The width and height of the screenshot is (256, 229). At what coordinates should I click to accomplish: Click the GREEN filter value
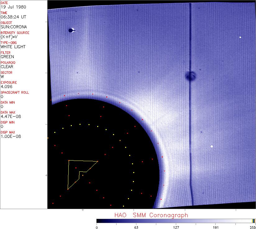7,57
